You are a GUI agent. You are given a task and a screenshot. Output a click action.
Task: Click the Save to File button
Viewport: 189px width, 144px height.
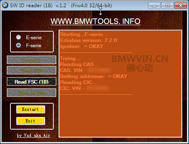tap(31, 93)
